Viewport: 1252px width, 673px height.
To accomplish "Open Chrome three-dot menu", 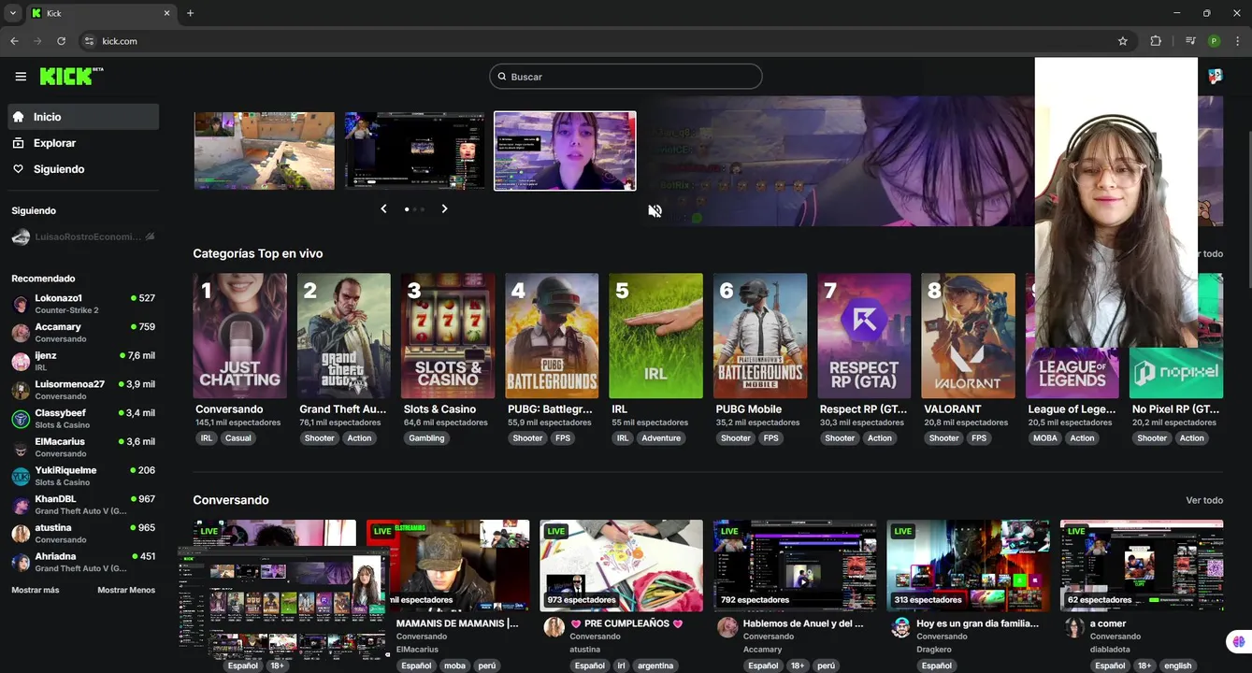I will point(1238,41).
